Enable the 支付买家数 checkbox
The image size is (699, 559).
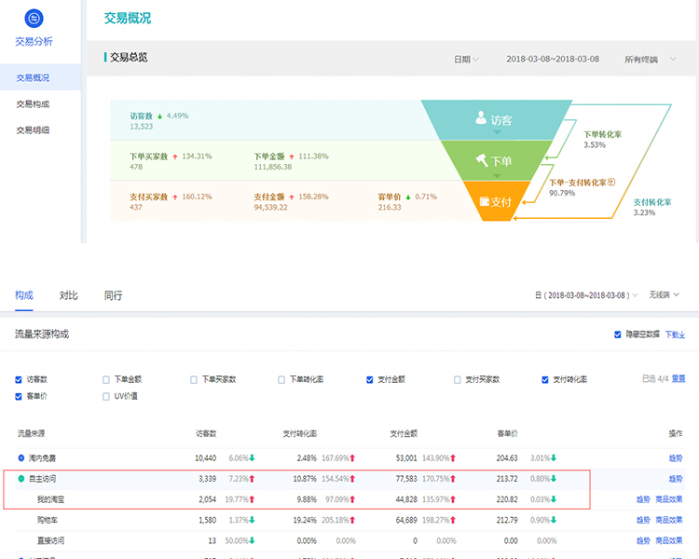457,380
